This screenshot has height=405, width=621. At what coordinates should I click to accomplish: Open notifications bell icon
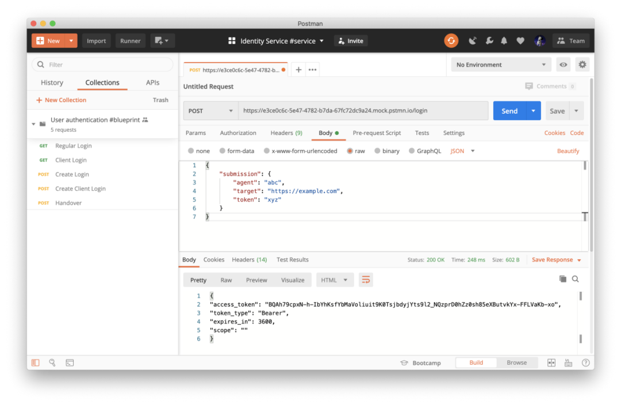pos(504,41)
